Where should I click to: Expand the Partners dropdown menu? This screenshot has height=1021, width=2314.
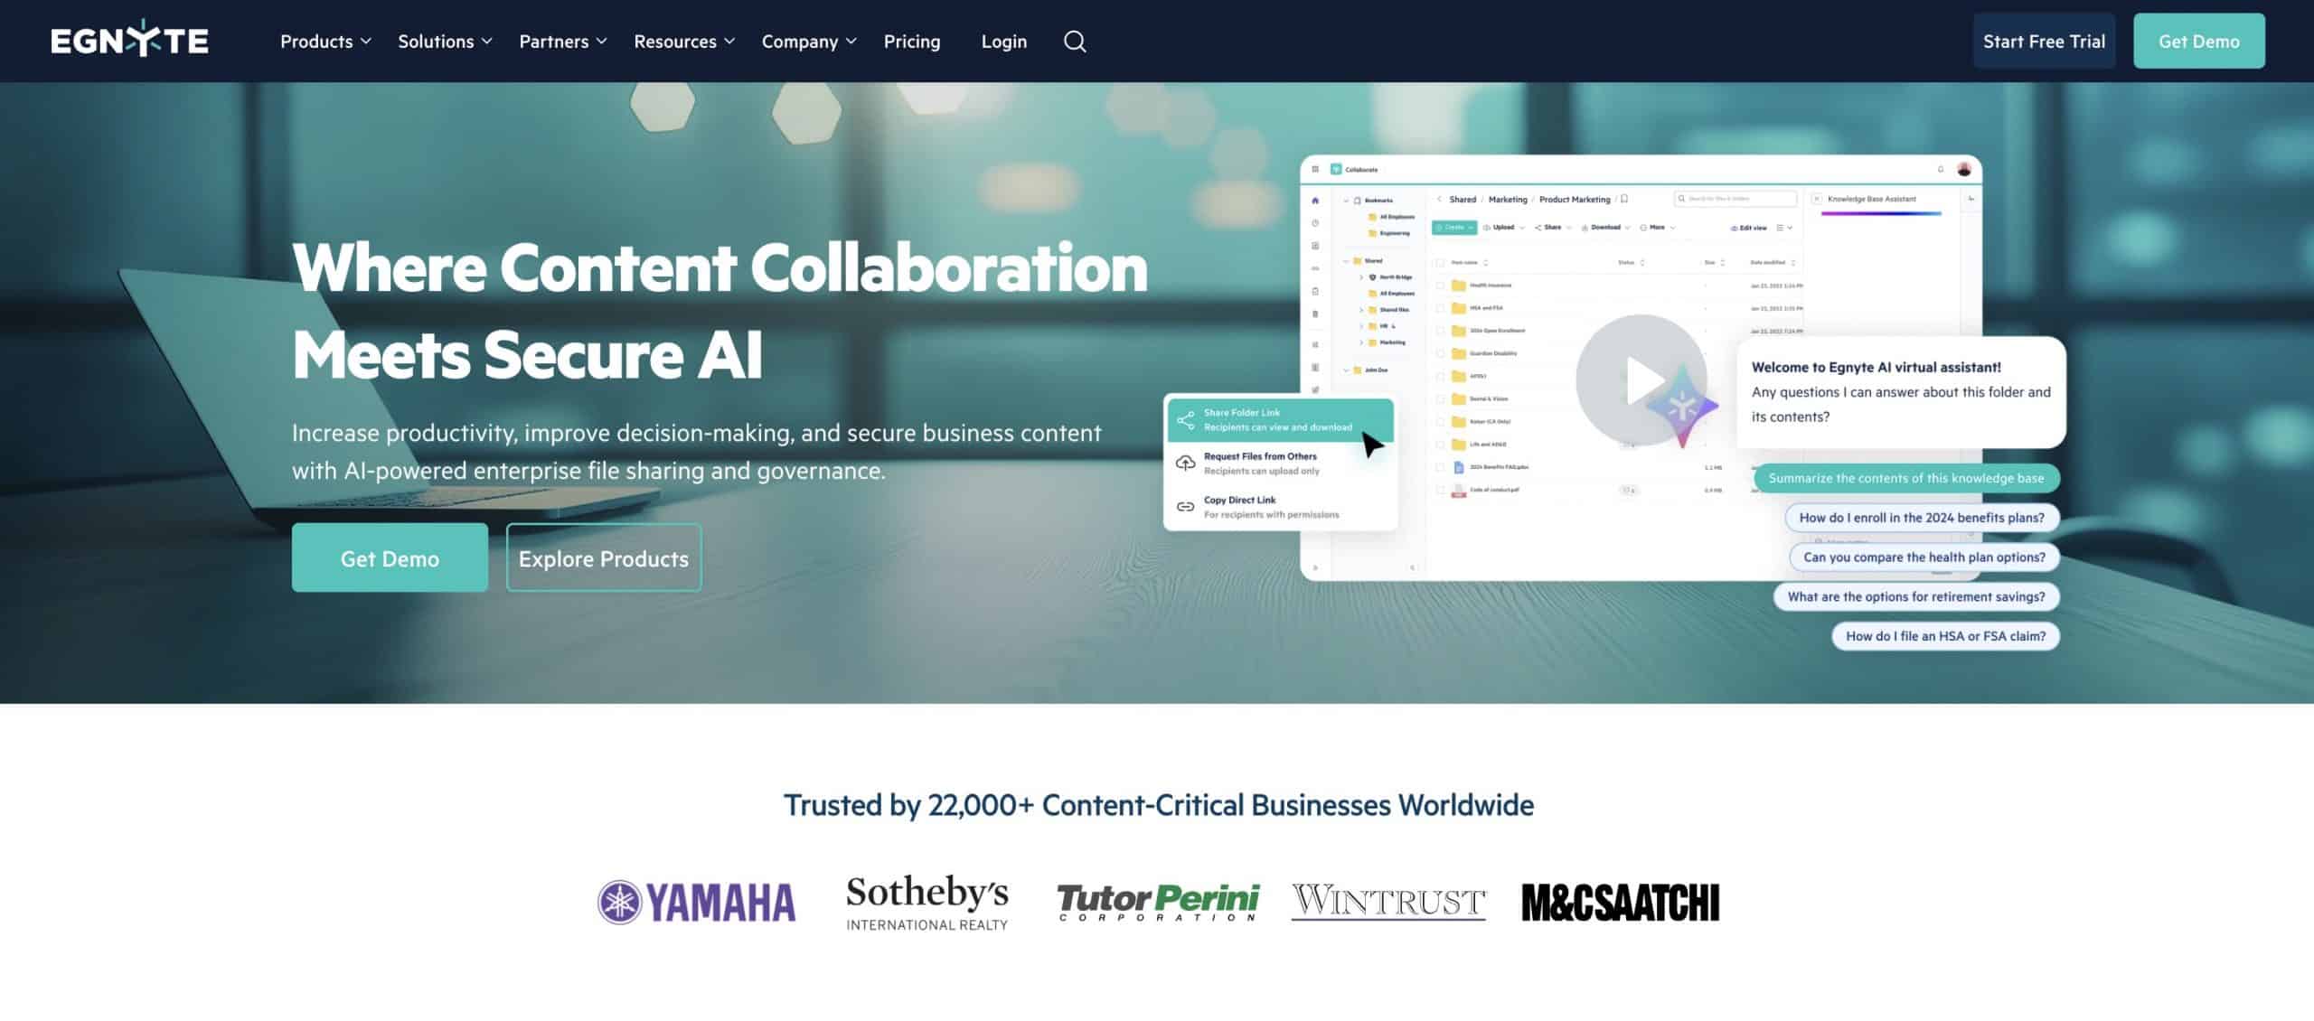(562, 42)
